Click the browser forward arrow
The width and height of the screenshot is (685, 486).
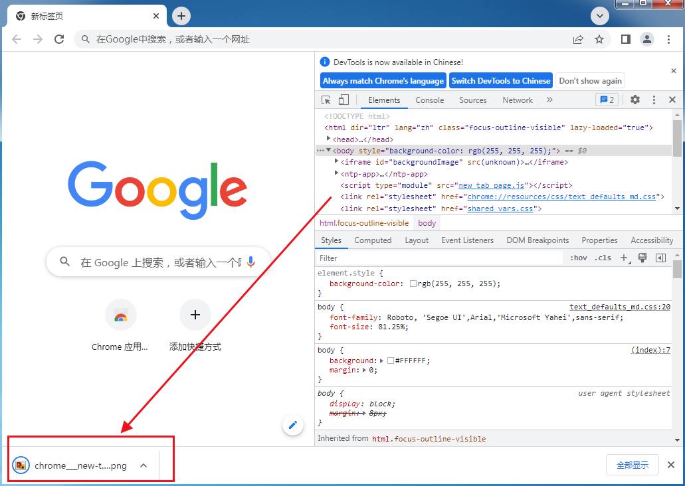(x=38, y=39)
